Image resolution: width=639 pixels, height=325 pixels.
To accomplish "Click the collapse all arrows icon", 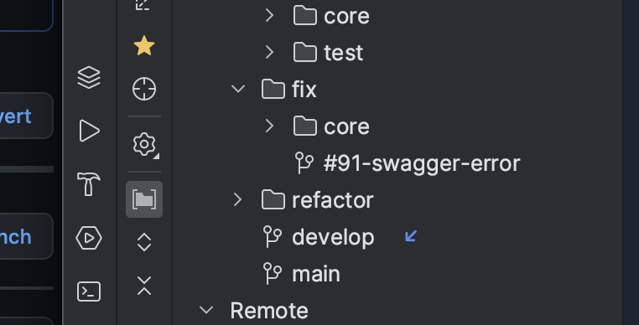I will pos(144,286).
